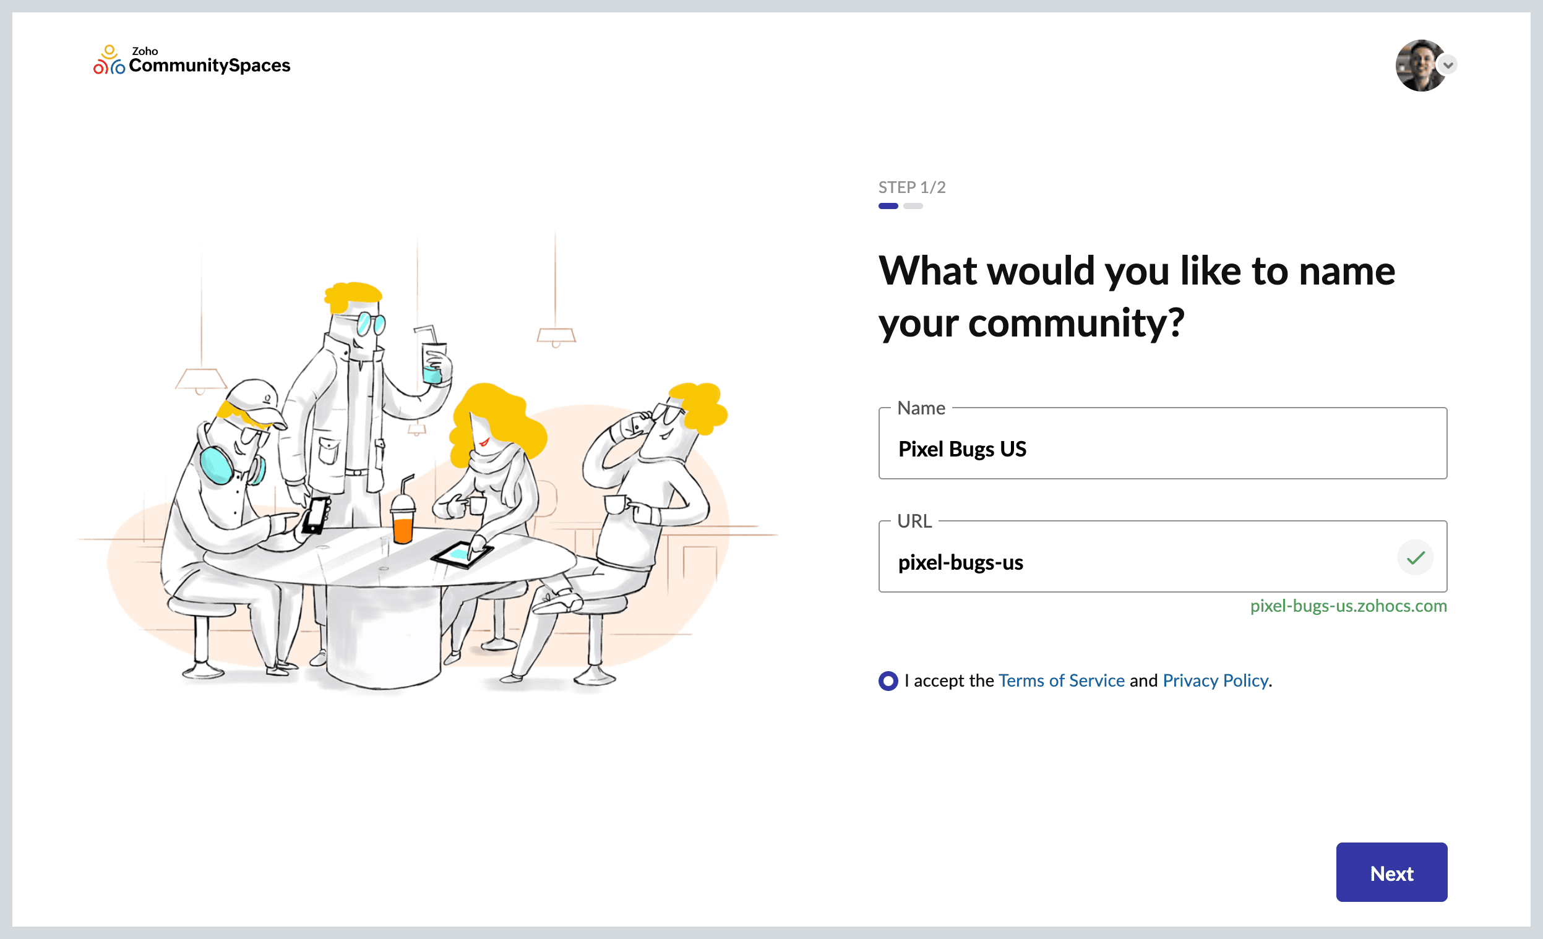The width and height of the screenshot is (1543, 939).
Task: Click the pixel-bugs-us.zohocs.com preview address
Action: (x=1348, y=606)
